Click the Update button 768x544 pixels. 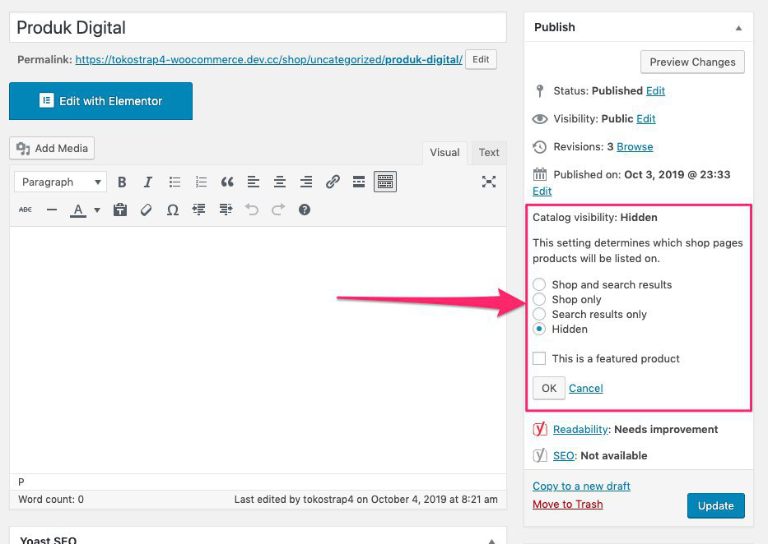click(715, 505)
